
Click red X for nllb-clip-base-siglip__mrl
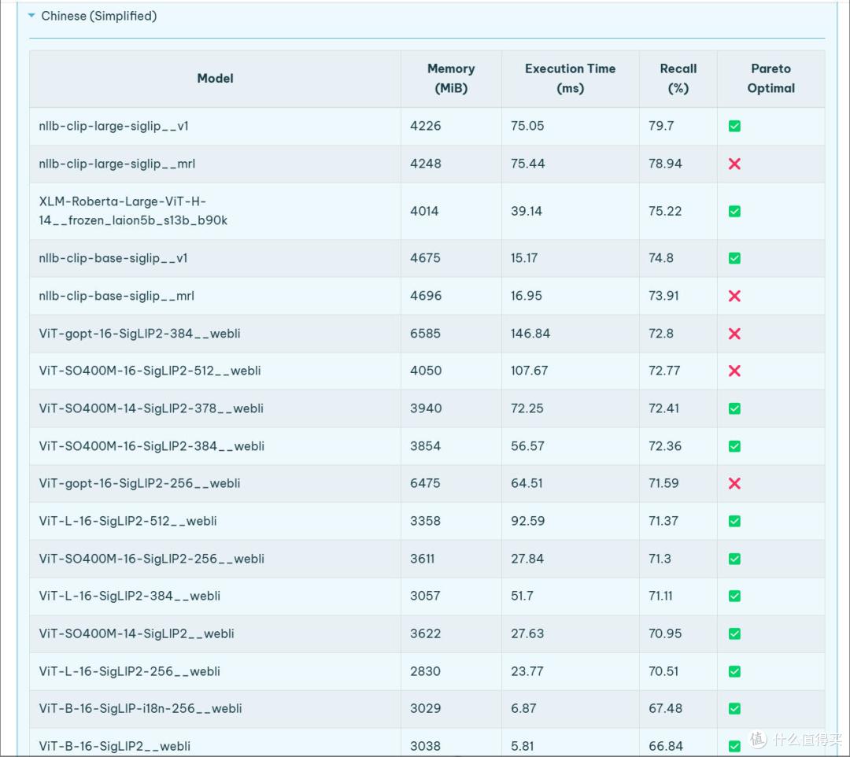734,296
